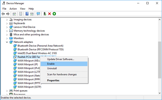Viewport: 162px width, 100px height.
Task: Click the disabled Realtek adapter icon
Action: 15,57
